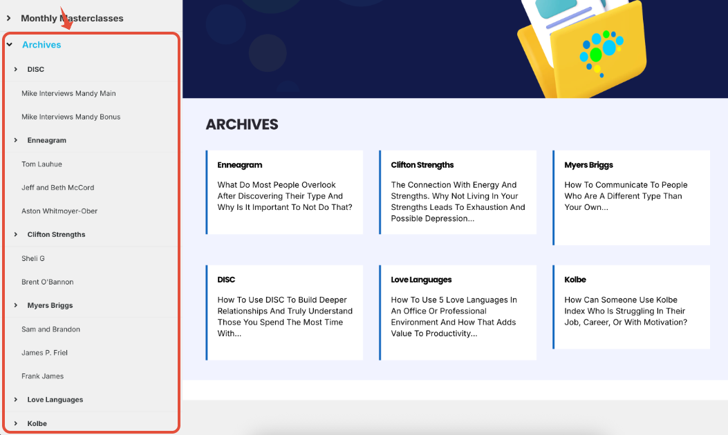Open the Enneagram archive card title
Screen dimensions: 728x435
click(x=240, y=164)
